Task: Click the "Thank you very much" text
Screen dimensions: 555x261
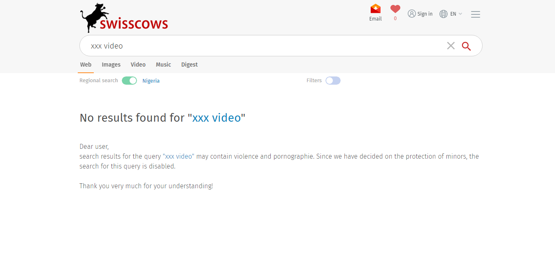Action: click(x=146, y=186)
